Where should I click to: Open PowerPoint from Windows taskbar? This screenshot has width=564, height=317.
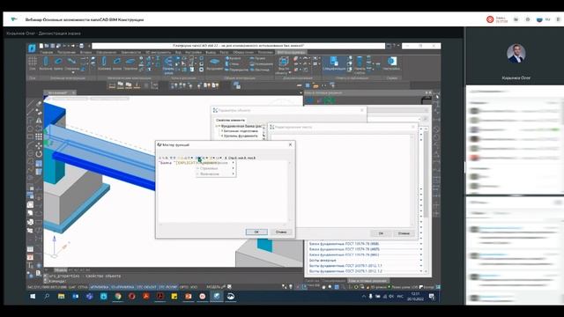188,297
